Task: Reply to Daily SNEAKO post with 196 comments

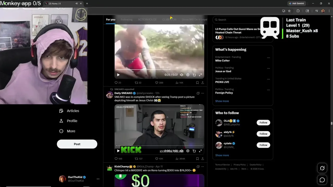Action: pyautogui.click(x=118, y=159)
